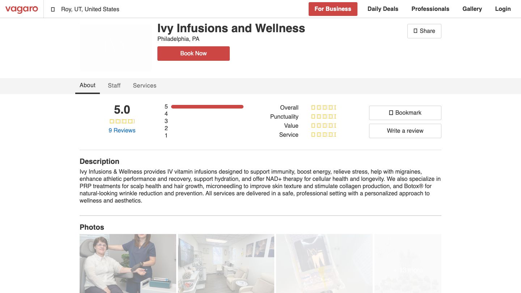Open the 9 Reviews link
Image resolution: width=521 pixels, height=293 pixels.
pyautogui.click(x=122, y=130)
